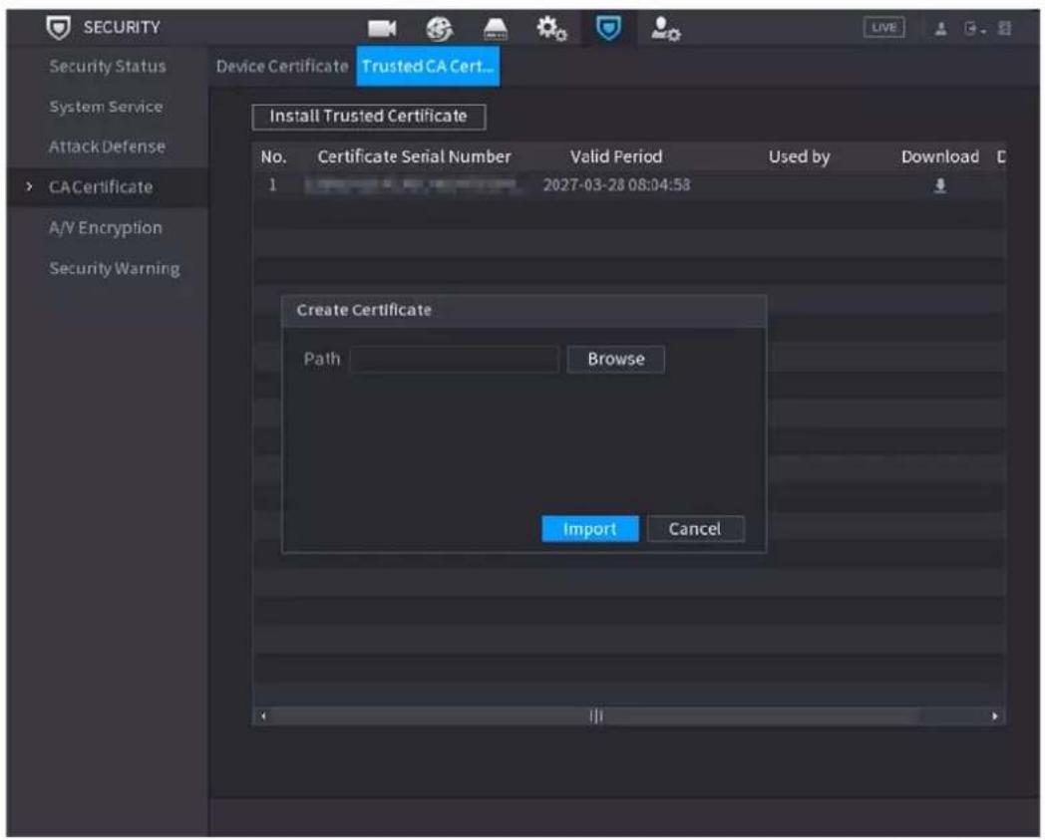Select the Trusted CA Cert tab
Image resolution: width=1045 pixels, height=840 pixels.
[428, 66]
